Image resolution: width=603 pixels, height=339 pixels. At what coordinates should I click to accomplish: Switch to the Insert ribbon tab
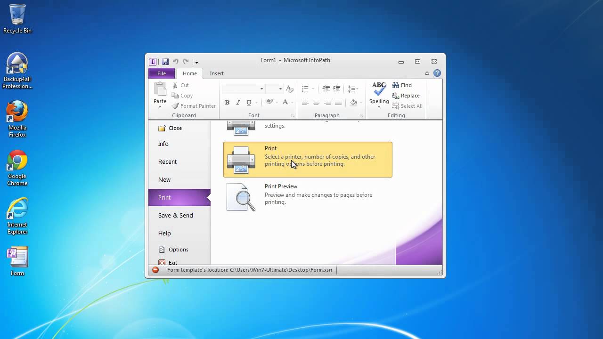[217, 73]
